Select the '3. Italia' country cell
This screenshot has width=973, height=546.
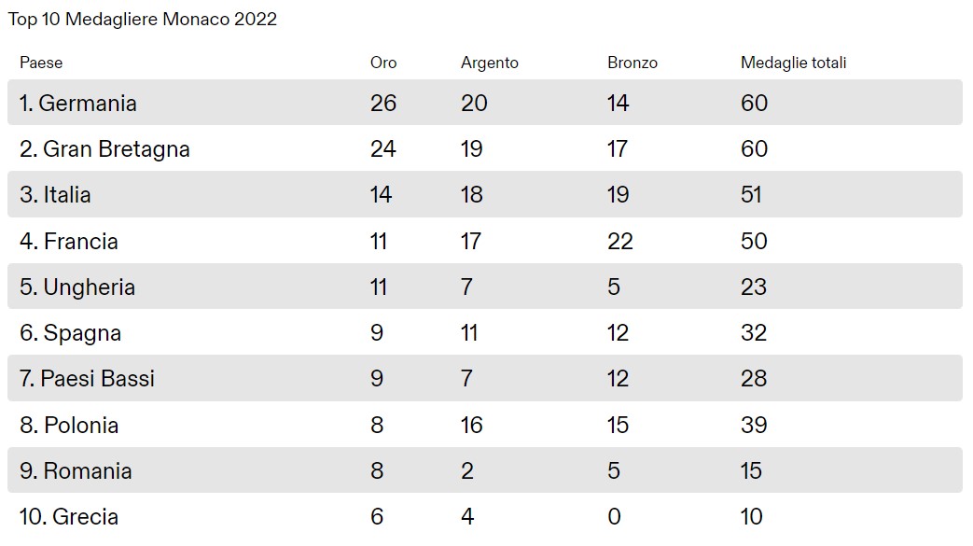[x=55, y=195]
